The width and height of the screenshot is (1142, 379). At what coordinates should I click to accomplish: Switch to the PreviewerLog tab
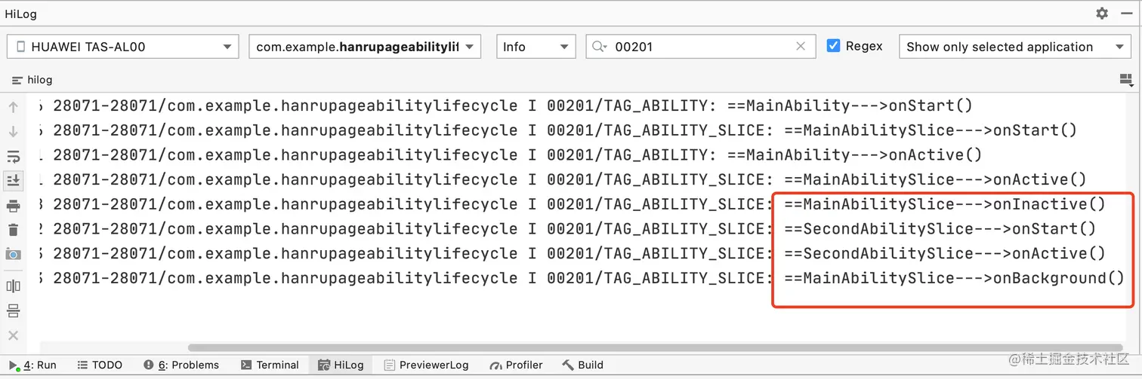click(x=427, y=365)
